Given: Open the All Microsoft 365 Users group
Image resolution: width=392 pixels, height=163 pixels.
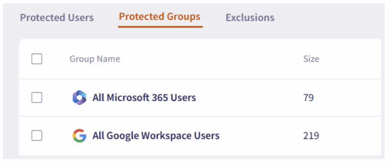Looking at the screenshot, I should coord(144,97).
